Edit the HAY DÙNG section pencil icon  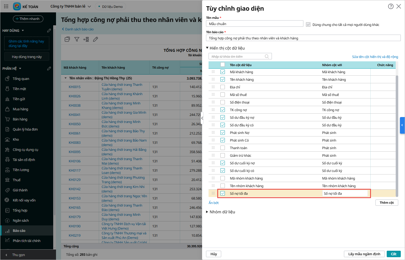pyautogui.click(x=49, y=30)
